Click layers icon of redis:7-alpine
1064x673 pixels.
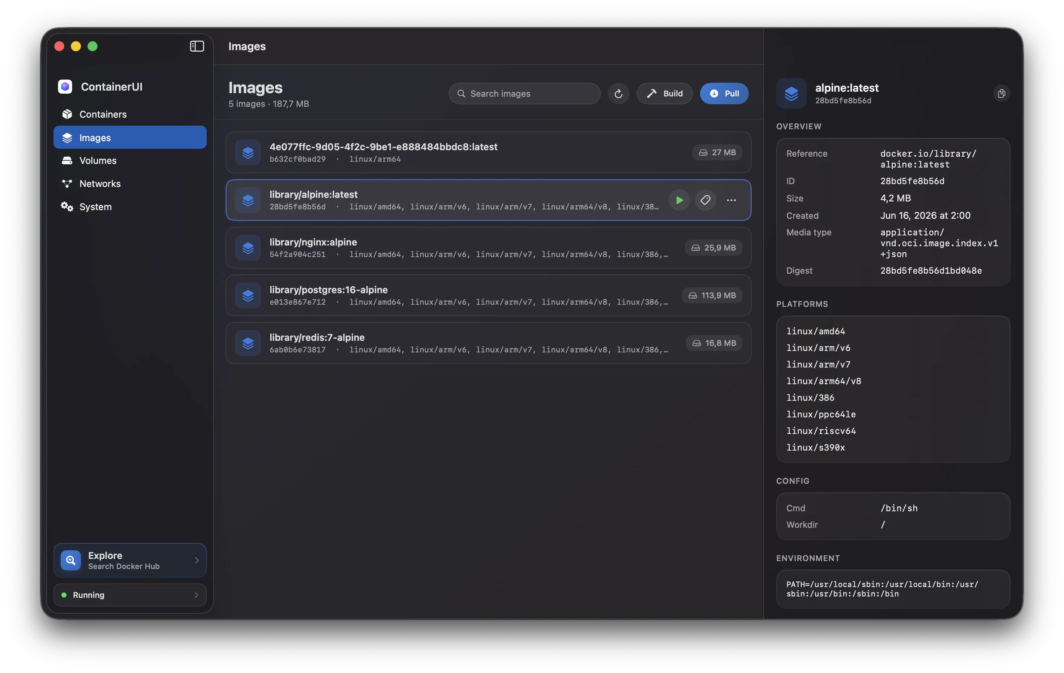(248, 343)
